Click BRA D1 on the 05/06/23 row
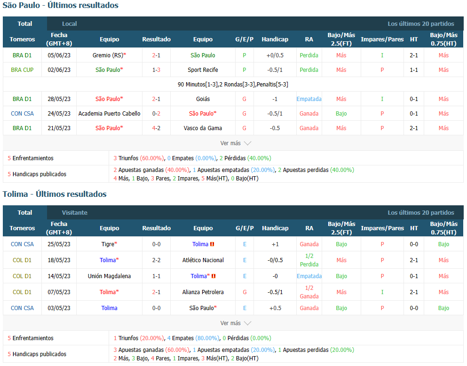The image size is (467, 366). point(22,55)
